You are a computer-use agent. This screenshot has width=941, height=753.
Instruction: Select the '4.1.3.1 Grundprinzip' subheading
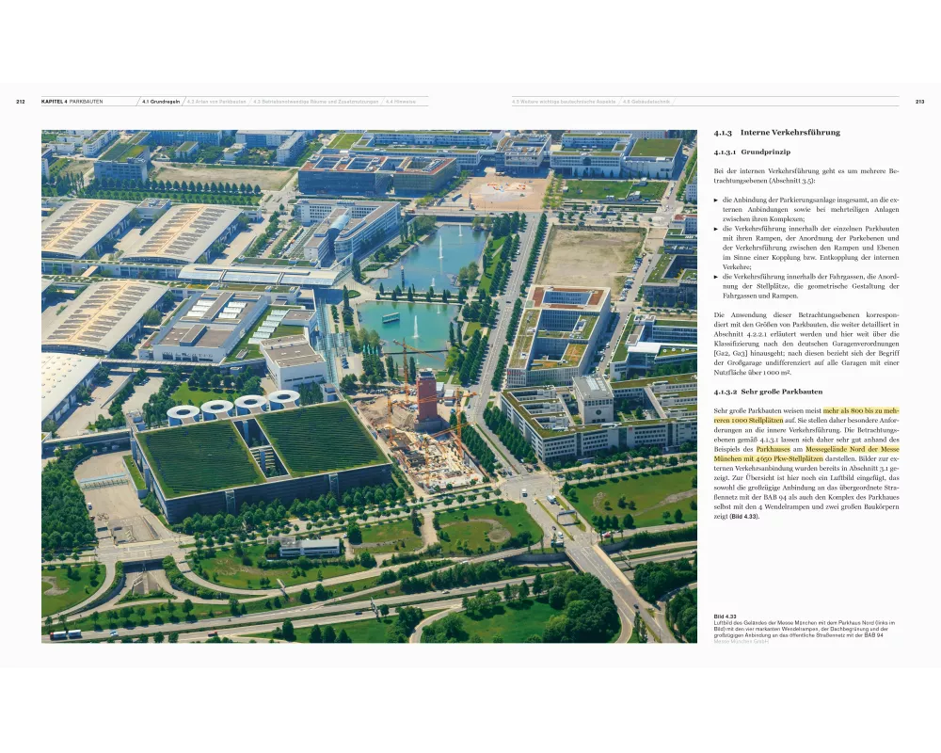752,152
